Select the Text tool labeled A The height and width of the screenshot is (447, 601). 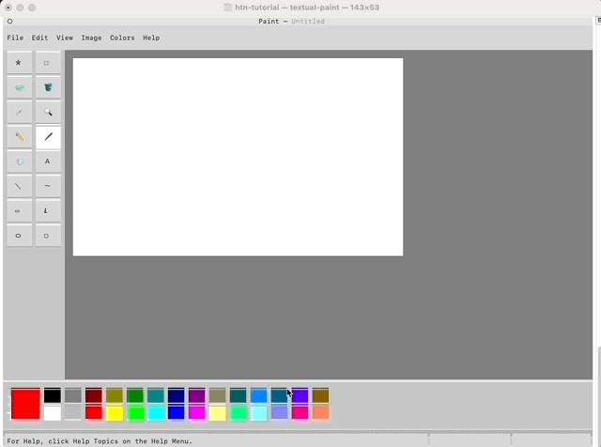point(47,162)
